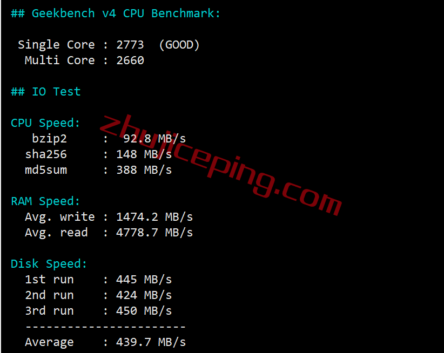Select the md5sum 388 MB/s value

point(144,170)
